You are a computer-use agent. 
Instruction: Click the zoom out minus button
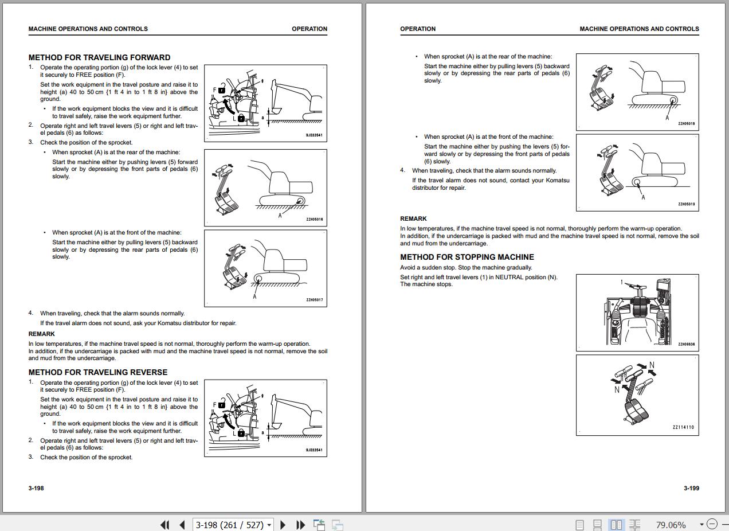point(712,524)
